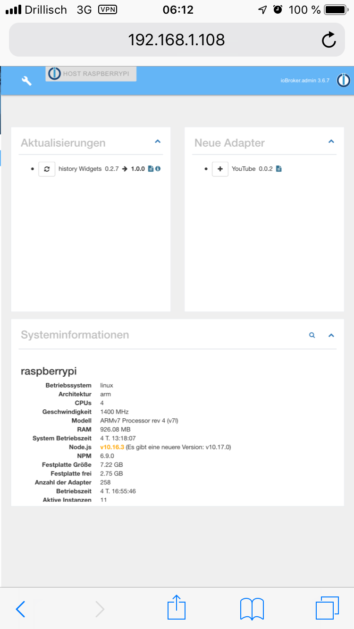The image size is (354, 629).
Task: Click the orange Node.js version v10.16.3
Action: point(112,447)
